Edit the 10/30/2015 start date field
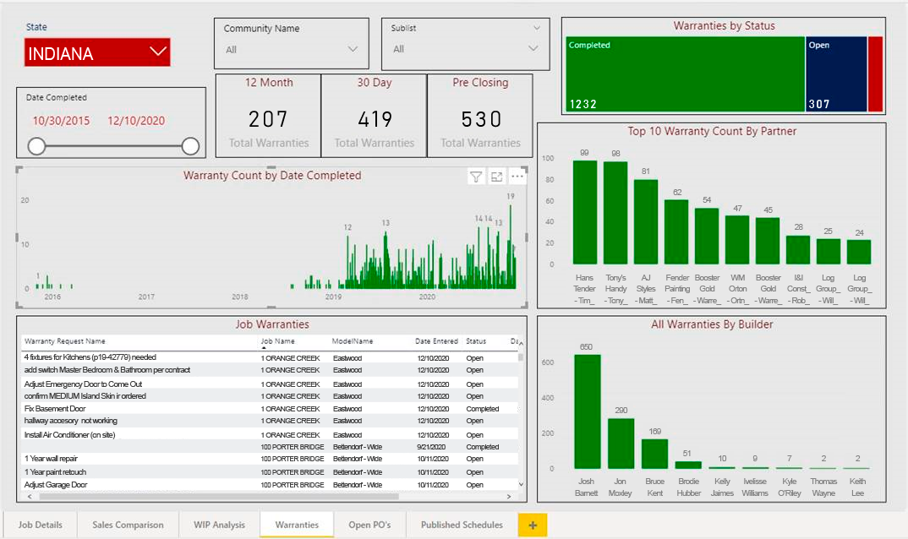 pos(61,121)
